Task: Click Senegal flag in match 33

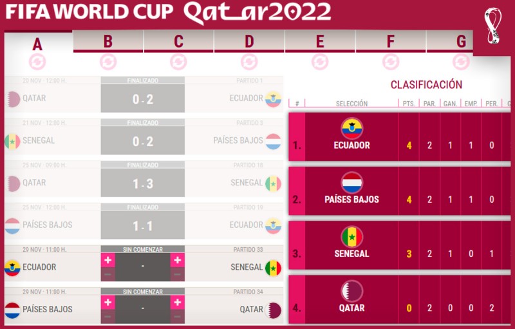Action: click(x=273, y=268)
